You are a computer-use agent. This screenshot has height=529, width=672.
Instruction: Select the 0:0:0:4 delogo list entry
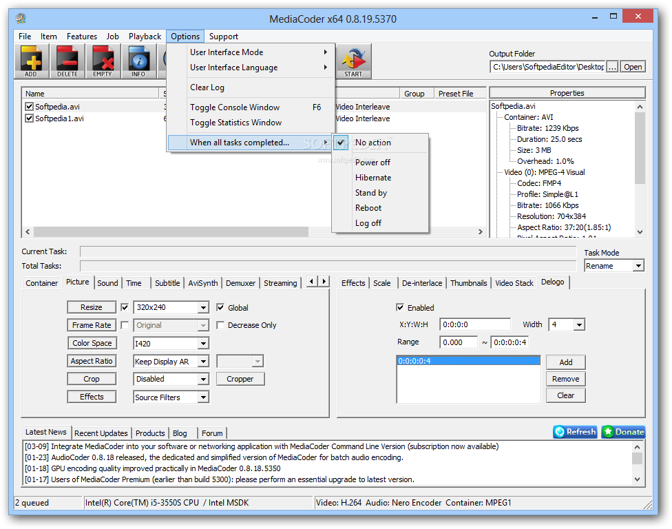coord(469,361)
